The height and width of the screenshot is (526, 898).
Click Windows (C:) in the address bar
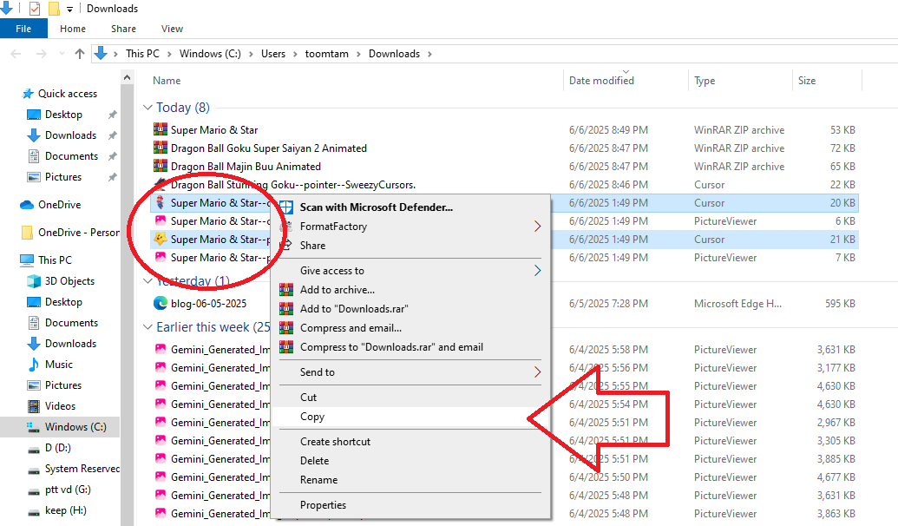[210, 54]
